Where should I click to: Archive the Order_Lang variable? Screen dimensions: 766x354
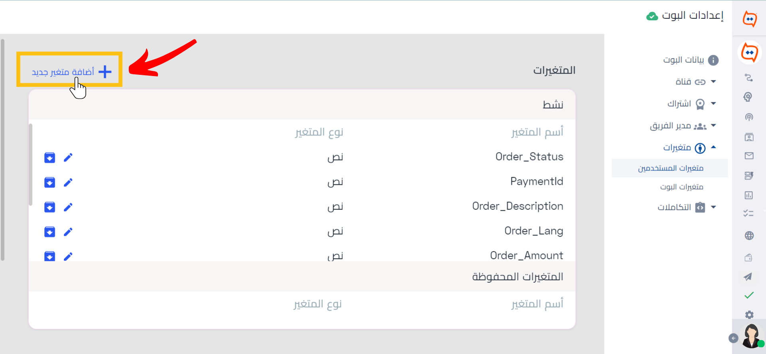coord(49,232)
